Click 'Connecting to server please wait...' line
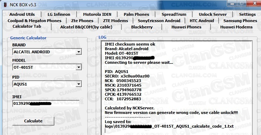This screenshot has width=261, height=135. coord(139,62)
